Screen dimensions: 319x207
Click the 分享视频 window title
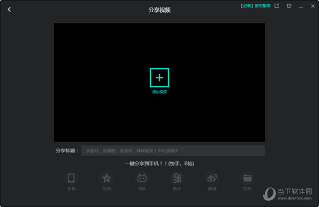[x=159, y=10]
